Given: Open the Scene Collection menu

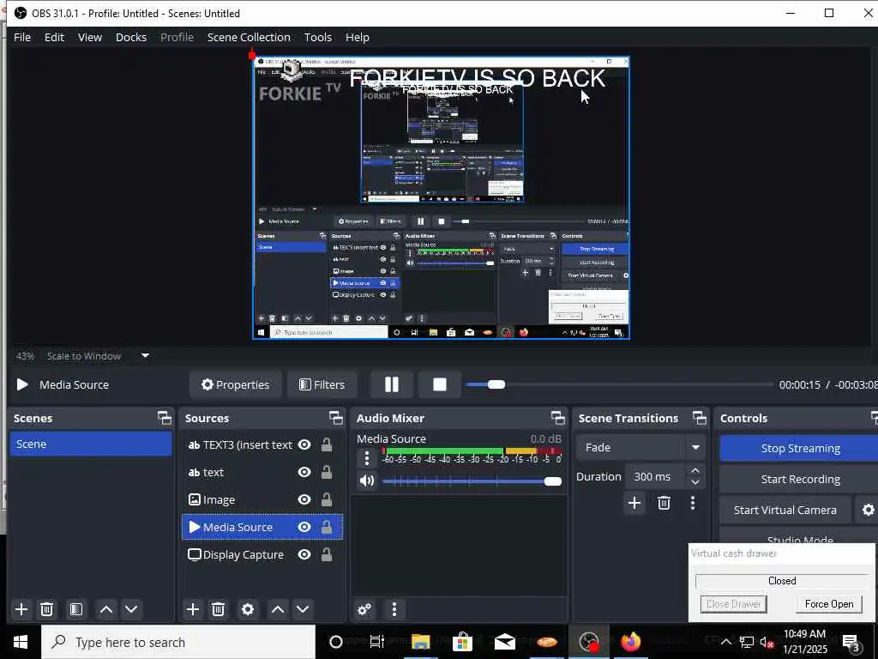Looking at the screenshot, I should tap(249, 37).
